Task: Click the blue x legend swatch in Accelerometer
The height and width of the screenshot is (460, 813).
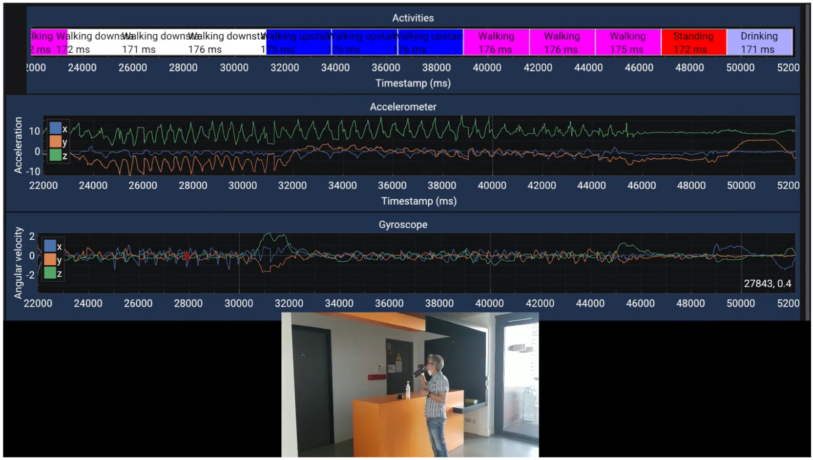Action: [55, 128]
